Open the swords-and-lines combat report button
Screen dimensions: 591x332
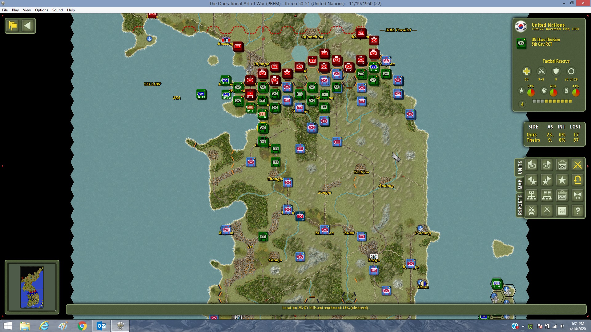pyautogui.click(x=547, y=211)
